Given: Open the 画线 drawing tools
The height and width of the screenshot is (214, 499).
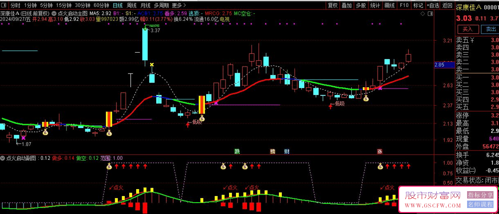Looking at the screenshot, I should click(390, 5).
